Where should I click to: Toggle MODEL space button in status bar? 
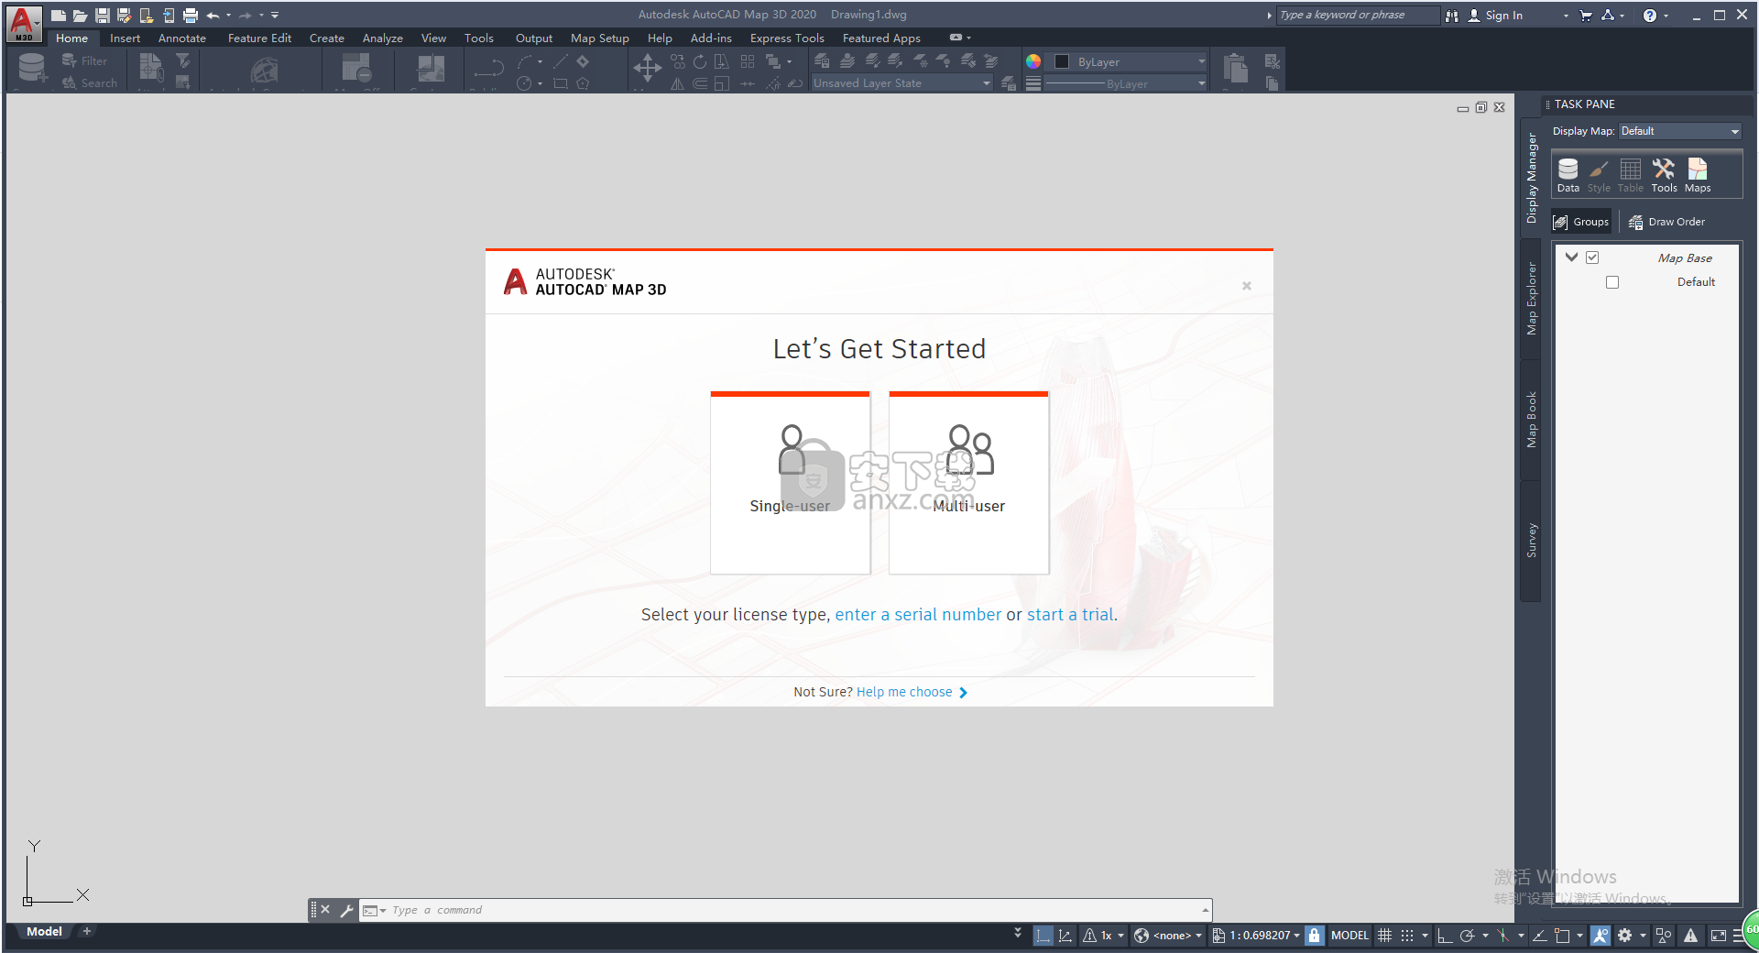click(1349, 936)
